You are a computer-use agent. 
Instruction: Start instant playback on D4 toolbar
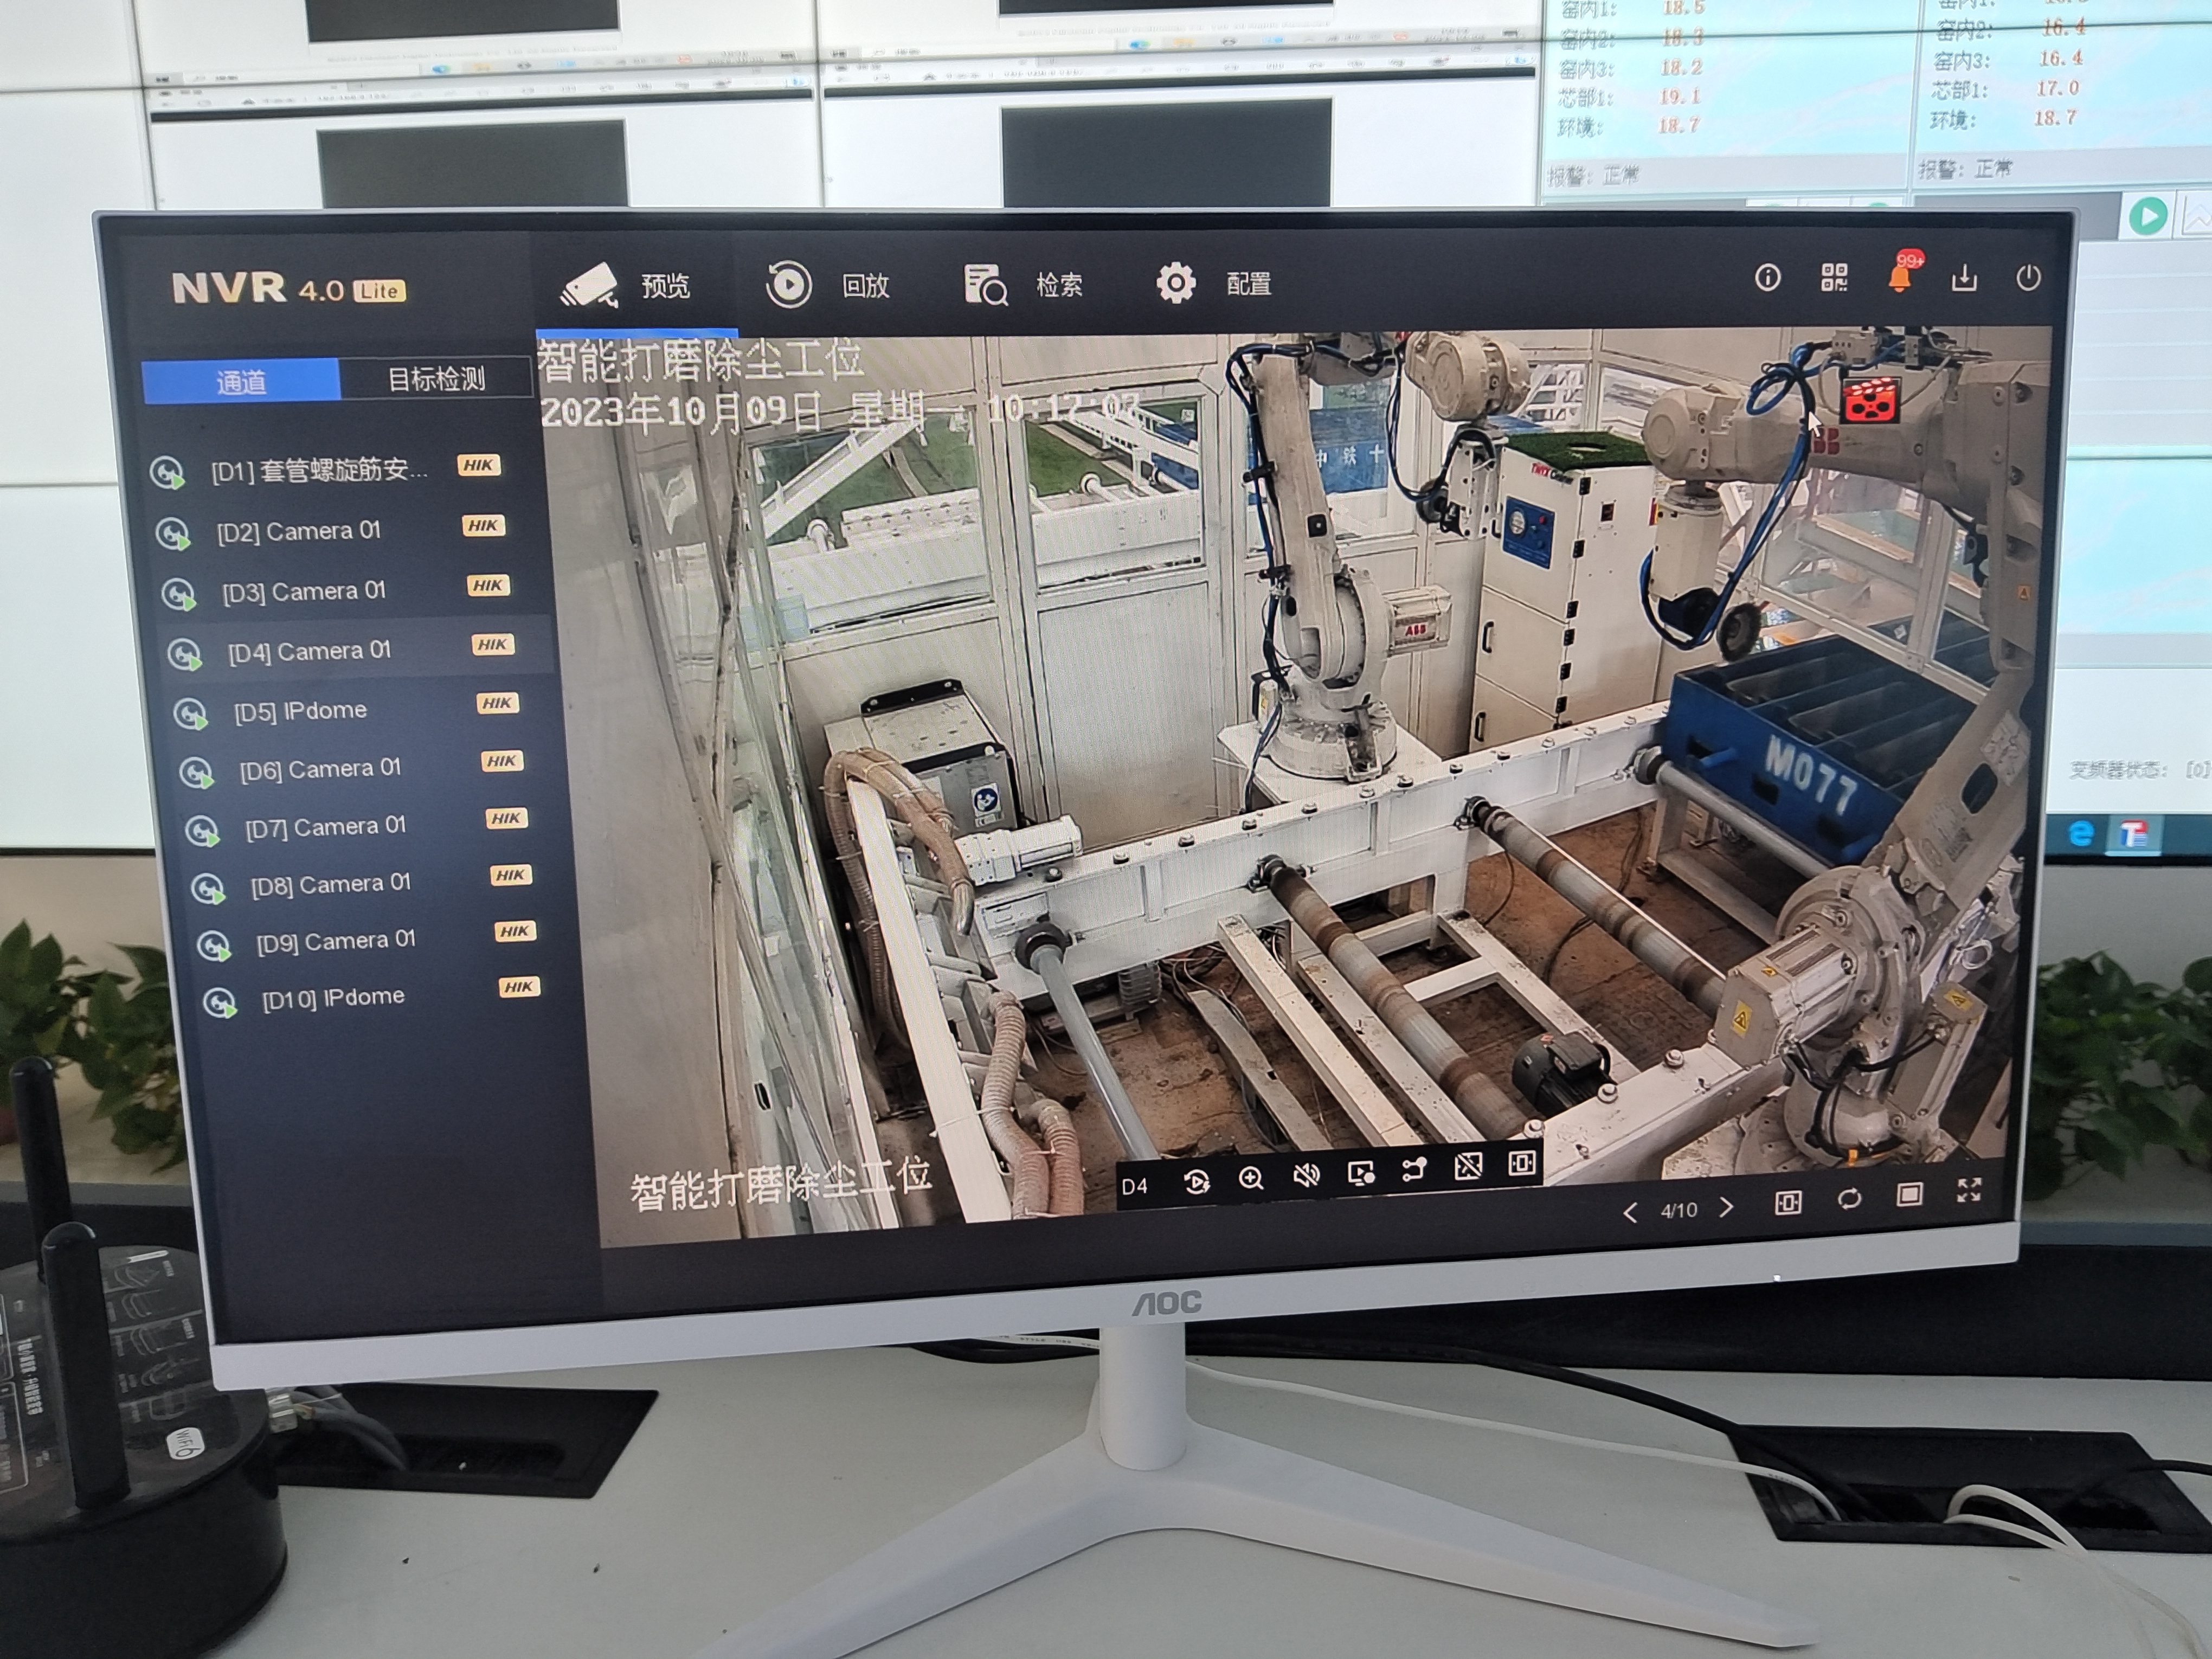click(1196, 1182)
